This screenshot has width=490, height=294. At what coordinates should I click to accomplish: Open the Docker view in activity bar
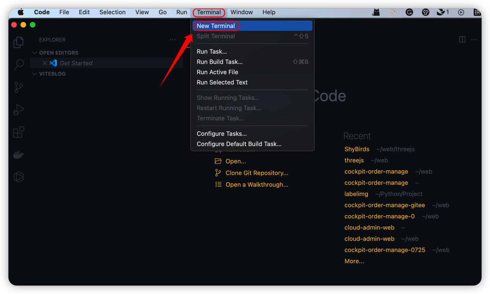click(18, 155)
